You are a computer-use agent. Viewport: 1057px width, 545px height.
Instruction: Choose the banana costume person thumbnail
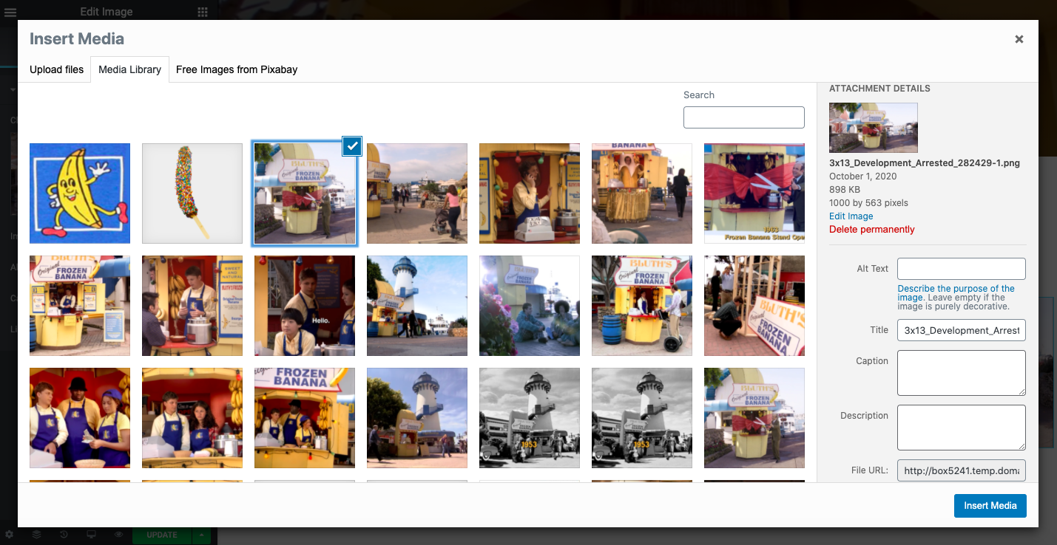tap(642, 193)
